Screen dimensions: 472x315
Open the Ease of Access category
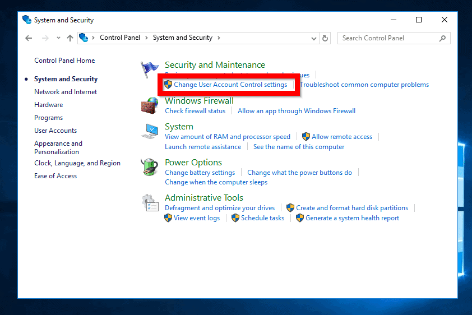(x=55, y=176)
